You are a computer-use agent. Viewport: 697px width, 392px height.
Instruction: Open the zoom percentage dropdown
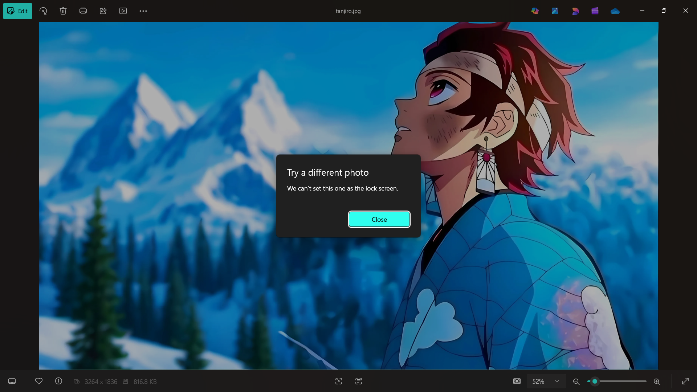557,381
